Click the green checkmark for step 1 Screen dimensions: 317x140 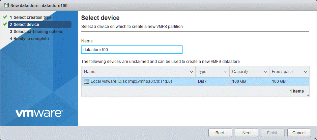(5, 17)
